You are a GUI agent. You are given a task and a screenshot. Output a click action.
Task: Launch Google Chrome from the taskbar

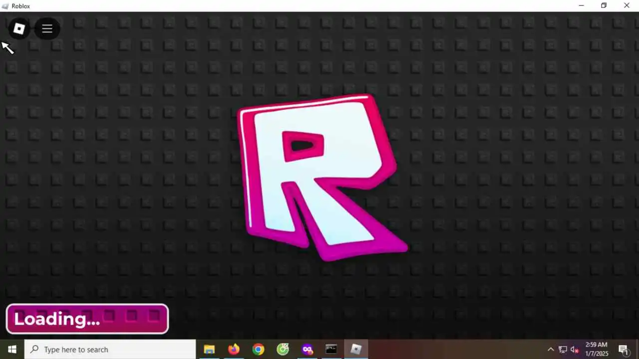[258, 350]
